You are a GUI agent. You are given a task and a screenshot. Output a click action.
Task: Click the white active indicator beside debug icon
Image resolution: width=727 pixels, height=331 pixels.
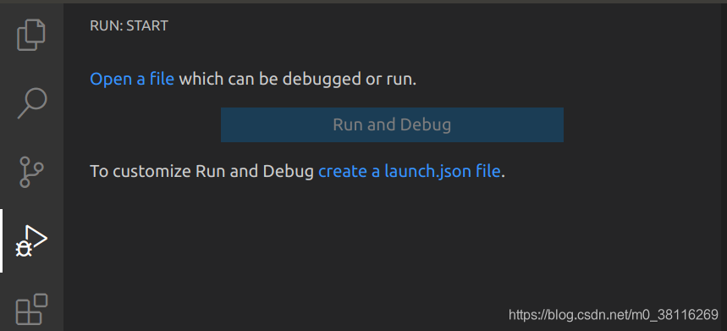2,240
